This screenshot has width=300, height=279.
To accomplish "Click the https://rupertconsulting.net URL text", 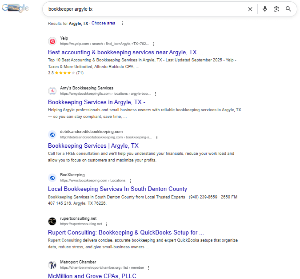I will 81,224.
